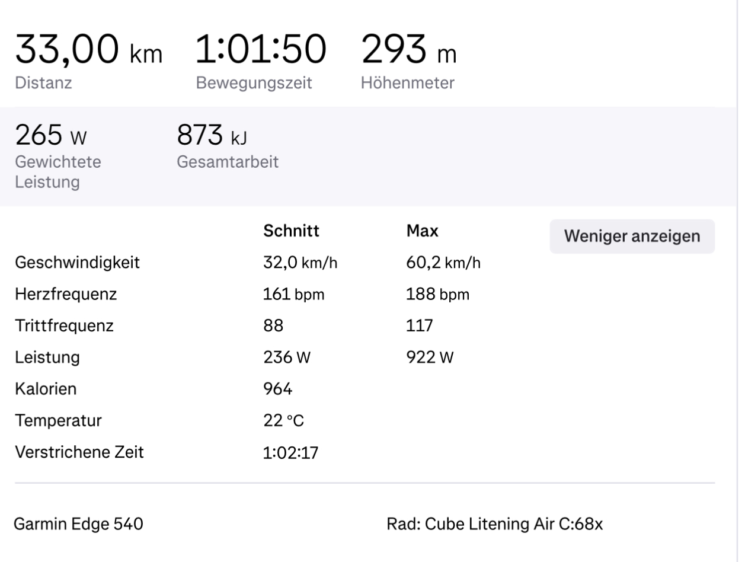This screenshot has height=562, width=742.
Task: Click the Temperatur row label
Action: (58, 421)
